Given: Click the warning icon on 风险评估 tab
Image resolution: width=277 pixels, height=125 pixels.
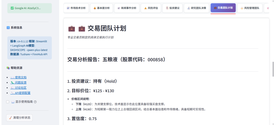Looking at the screenshot, I should [x=146, y=8].
